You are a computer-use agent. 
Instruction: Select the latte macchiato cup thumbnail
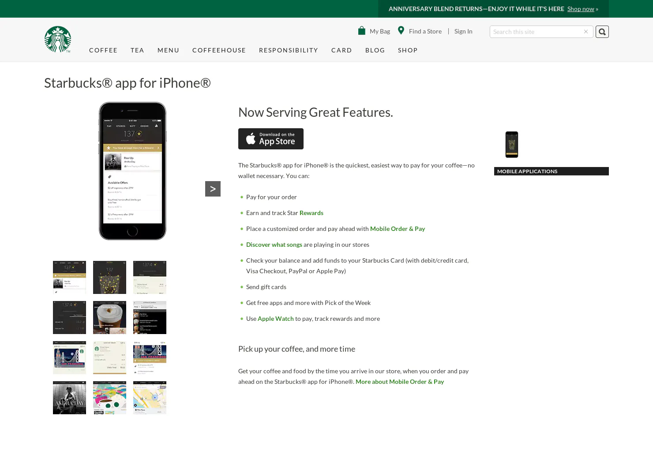coord(109,317)
